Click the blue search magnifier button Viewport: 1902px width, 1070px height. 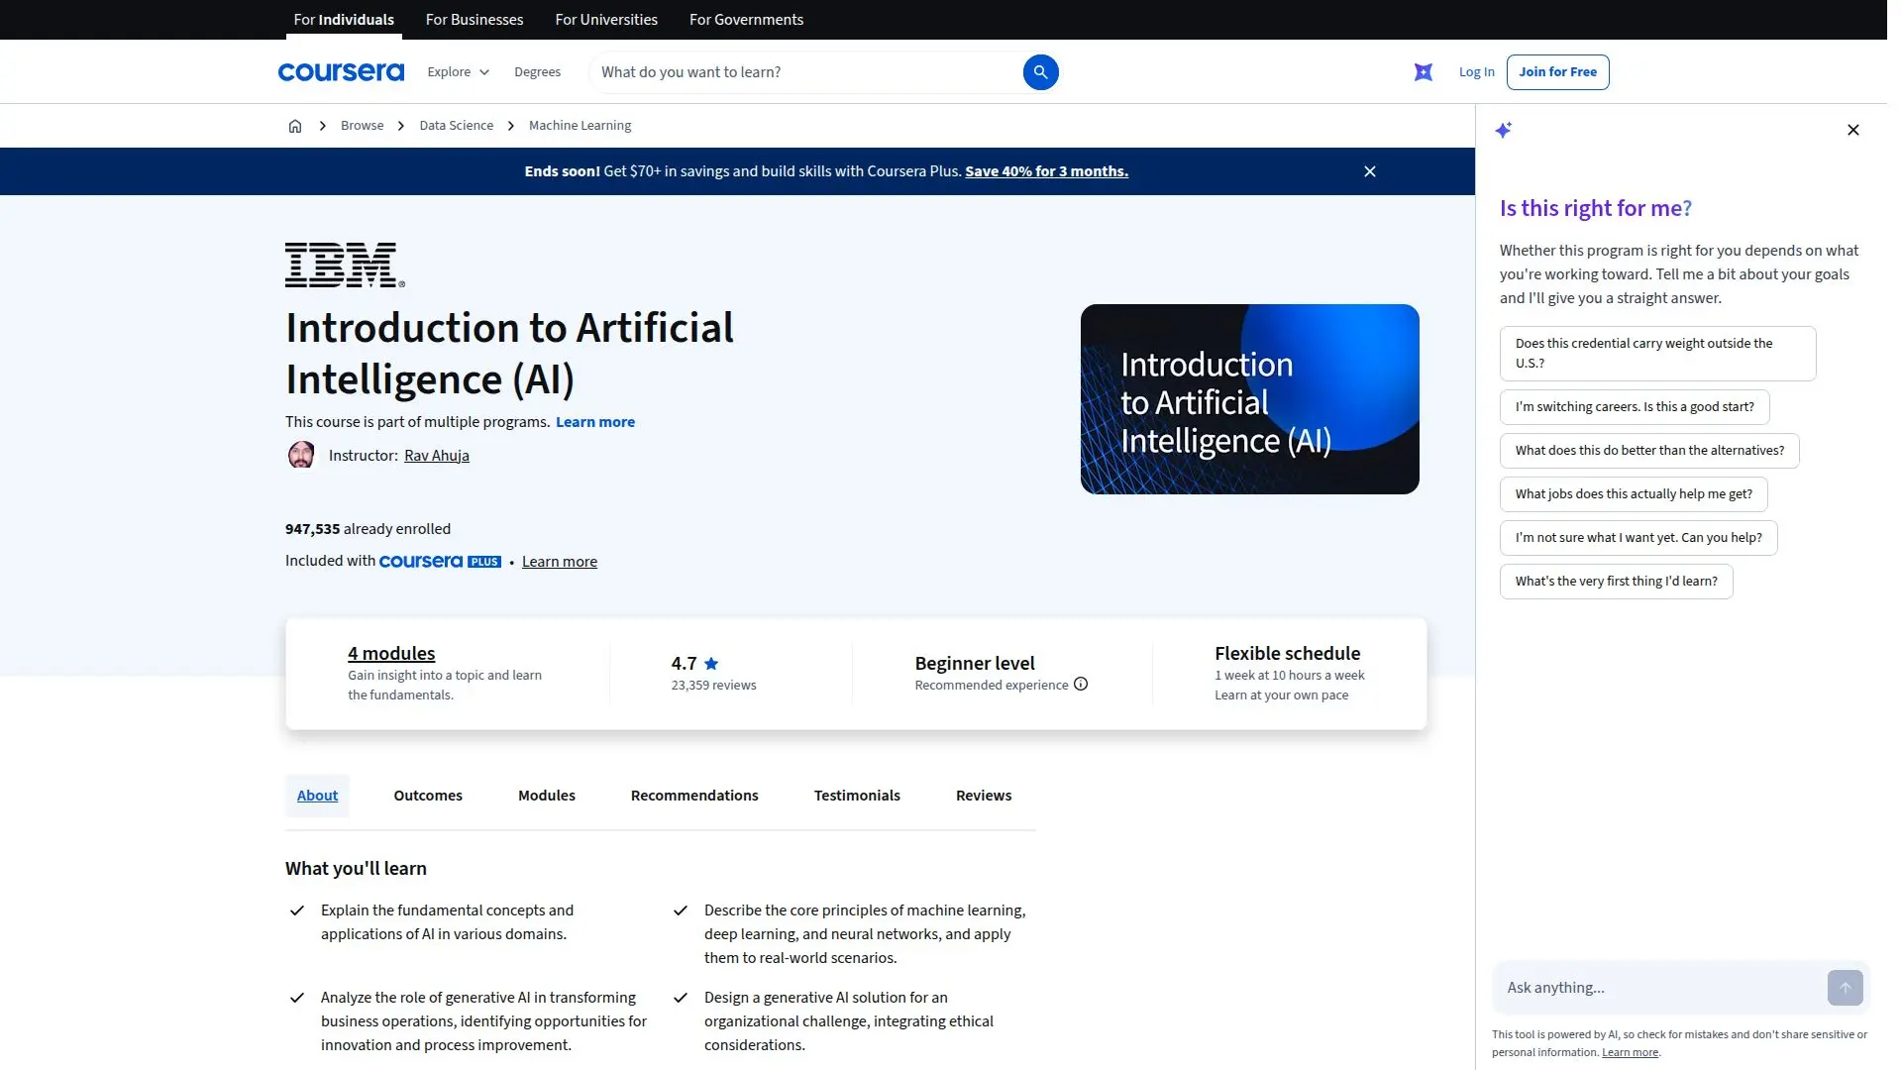click(1040, 72)
